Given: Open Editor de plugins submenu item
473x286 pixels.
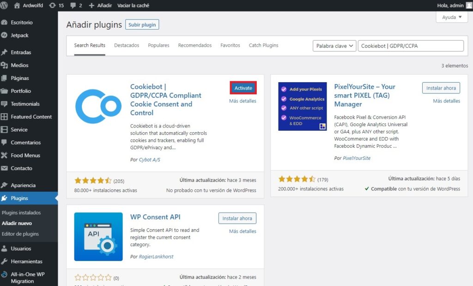Looking at the screenshot, I should click(20, 234).
